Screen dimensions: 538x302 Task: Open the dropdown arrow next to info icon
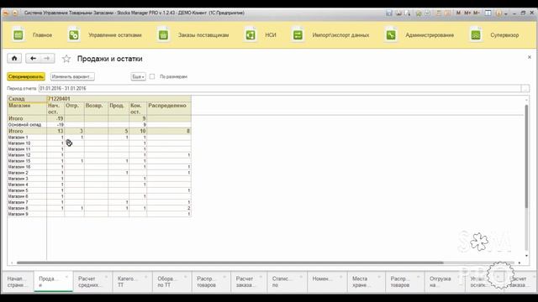(x=506, y=13)
